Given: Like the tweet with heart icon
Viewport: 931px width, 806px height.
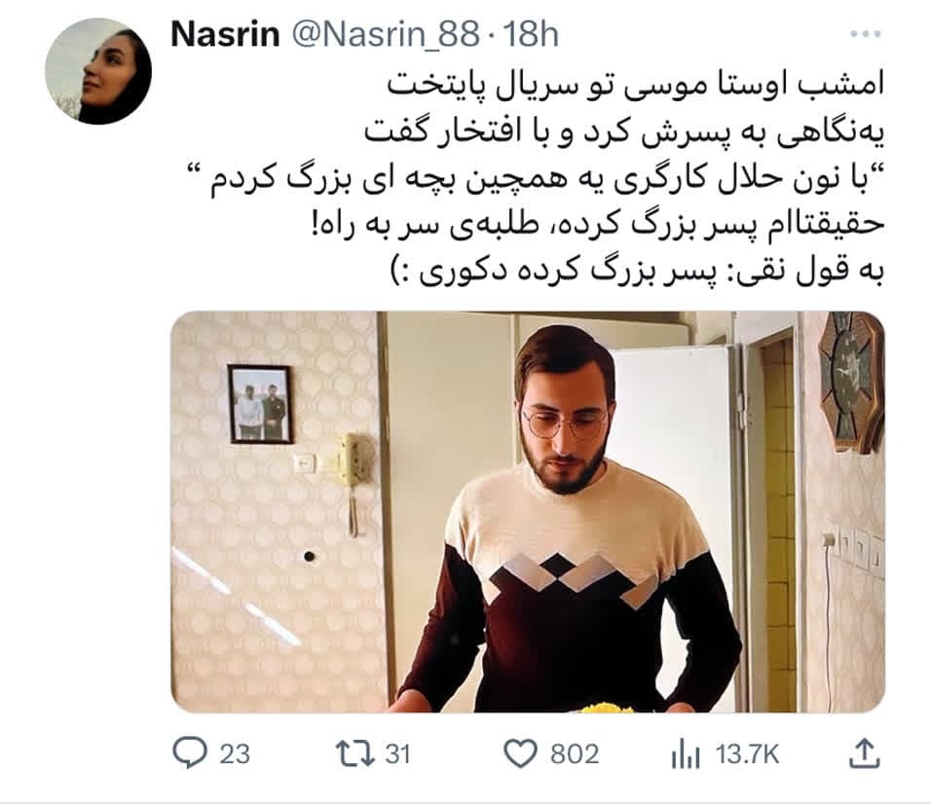Looking at the screenshot, I should 520,753.
